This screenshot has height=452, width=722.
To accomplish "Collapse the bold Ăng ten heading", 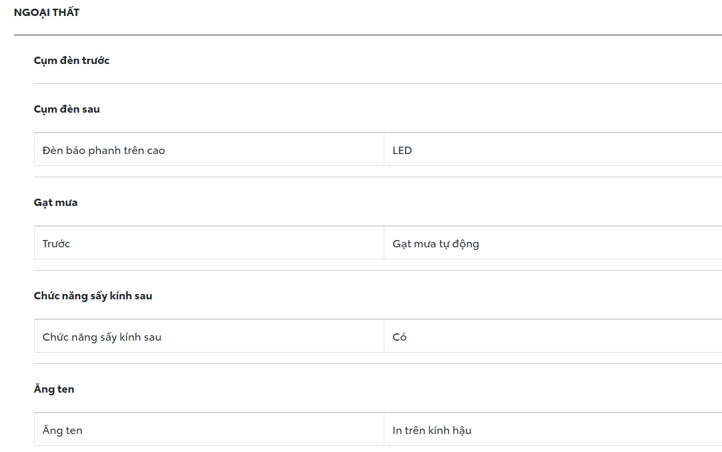I will click(x=54, y=389).
